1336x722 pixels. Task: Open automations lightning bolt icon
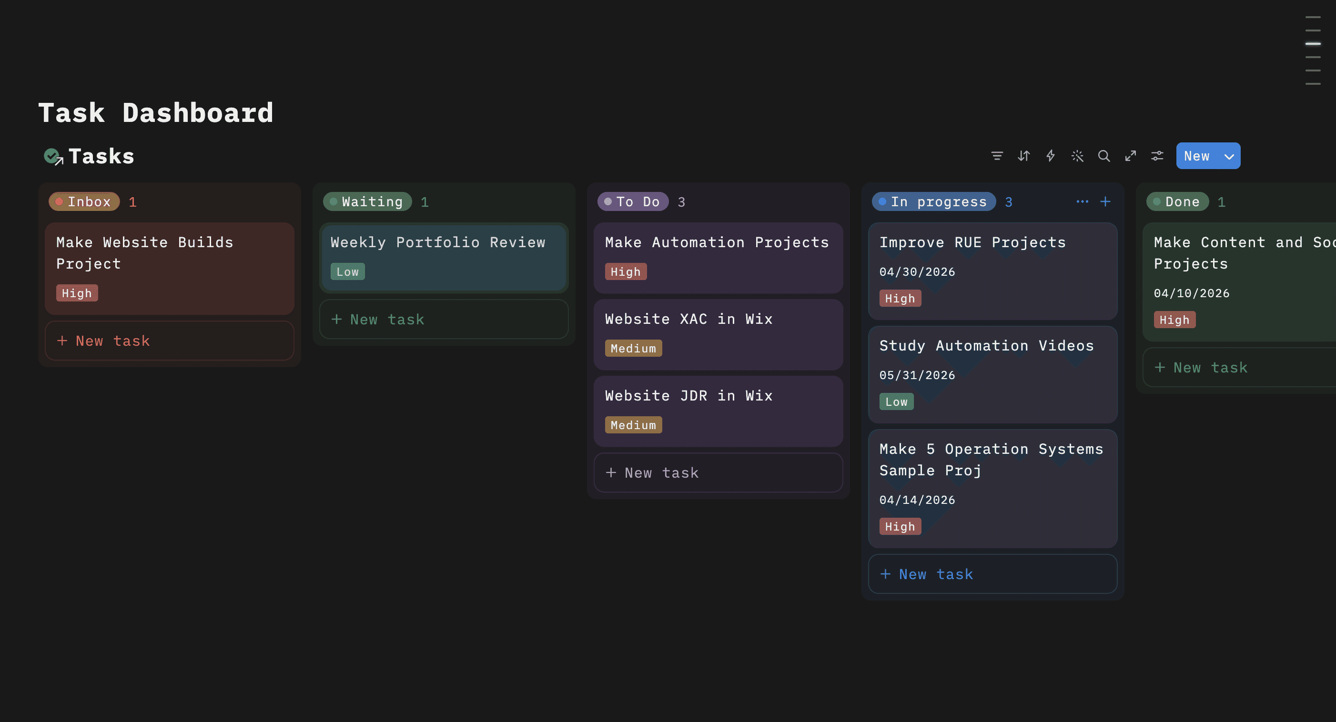pos(1050,156)
